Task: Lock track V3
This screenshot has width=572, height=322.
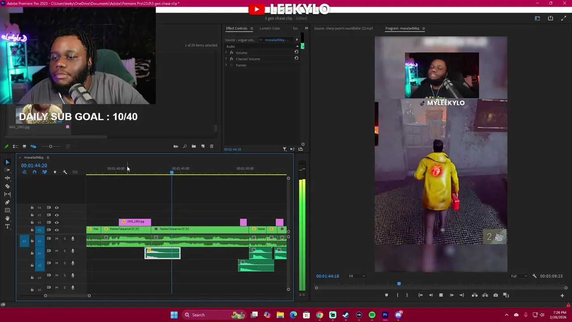Action: (32, 215)
